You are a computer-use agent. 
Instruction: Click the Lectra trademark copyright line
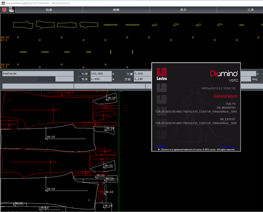point(196,150)
